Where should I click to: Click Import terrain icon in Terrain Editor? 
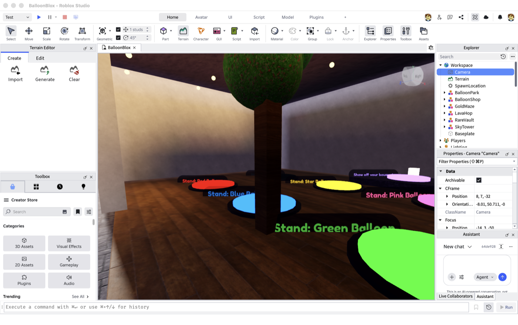click(16, 74)
